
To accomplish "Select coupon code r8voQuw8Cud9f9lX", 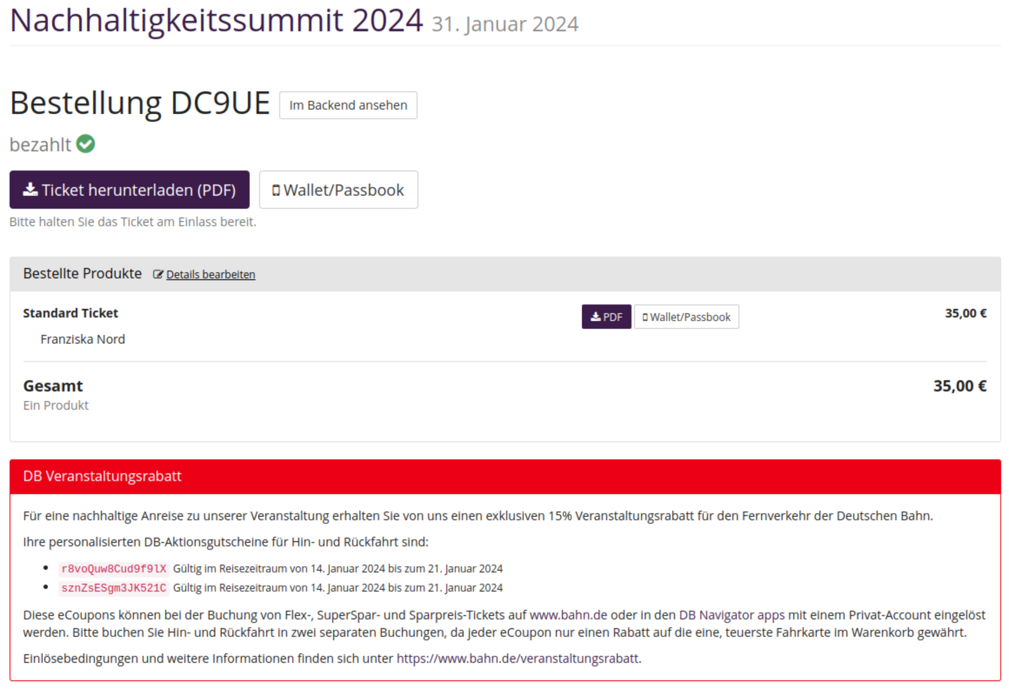I will click(114, 569).
